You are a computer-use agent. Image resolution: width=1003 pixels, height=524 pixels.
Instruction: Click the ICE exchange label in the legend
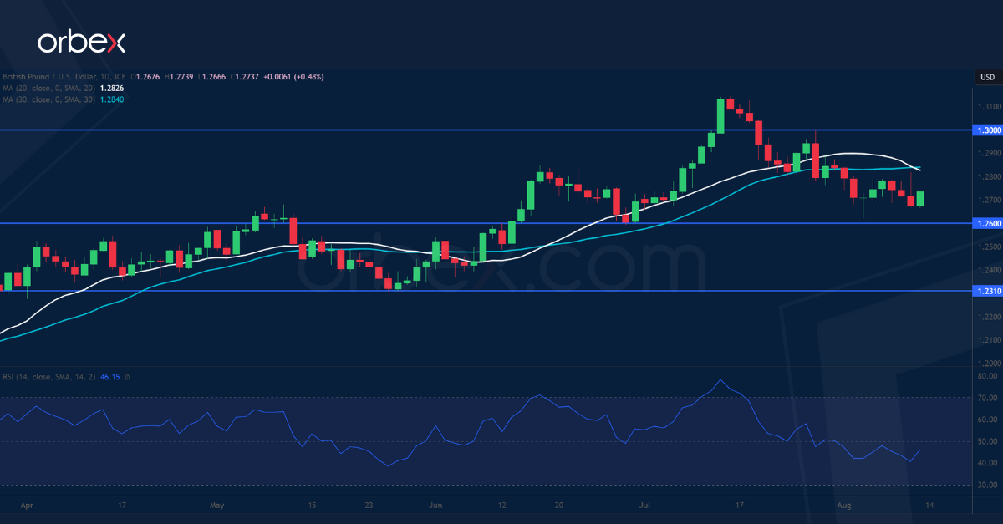[x=120, y=75]
